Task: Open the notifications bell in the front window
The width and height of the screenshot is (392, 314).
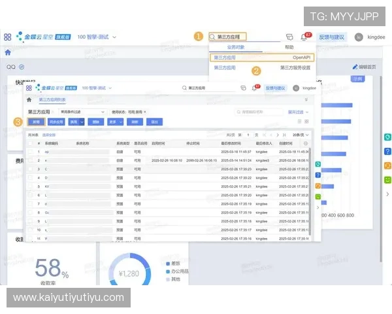Action: pyautogui.click(x=254, y=88)
